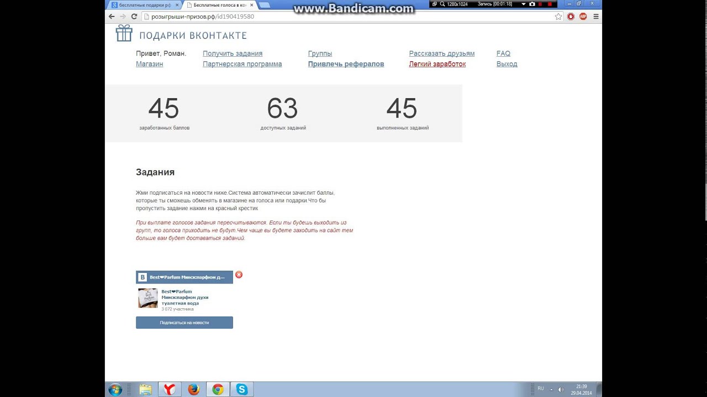Screen dimensions: 707x397
Task: Click the Bandicam window-mode icon
Action: [435, 4]
